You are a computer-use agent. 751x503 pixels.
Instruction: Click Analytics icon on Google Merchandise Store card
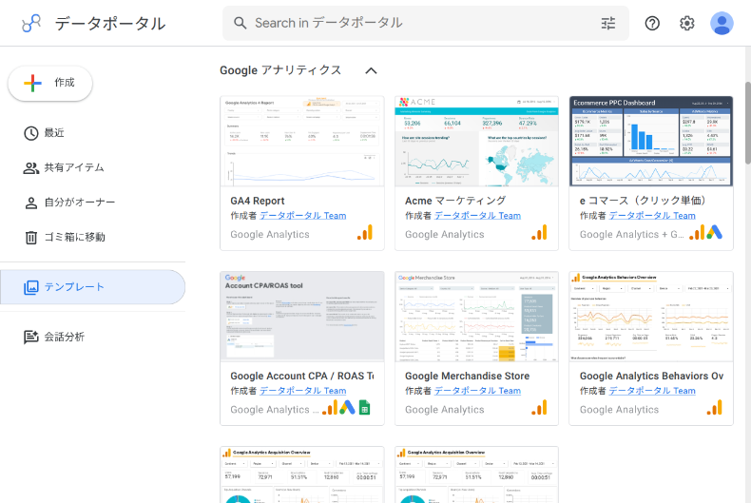tap(539, 407)
